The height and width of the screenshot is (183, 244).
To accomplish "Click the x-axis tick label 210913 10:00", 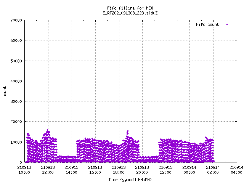I will pyautogui.click(x=24, y=170).
